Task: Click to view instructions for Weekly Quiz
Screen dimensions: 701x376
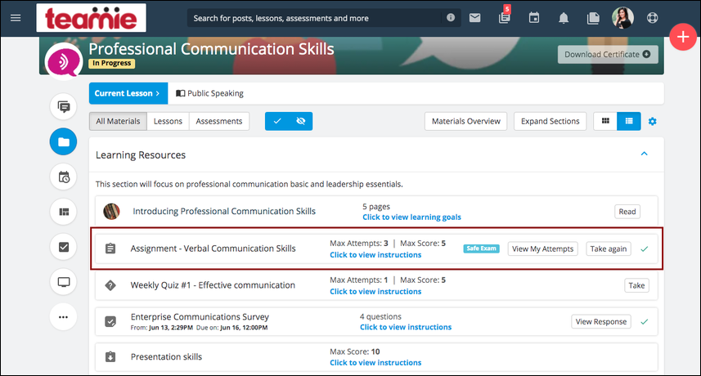Action: click(x=375, y=291)
